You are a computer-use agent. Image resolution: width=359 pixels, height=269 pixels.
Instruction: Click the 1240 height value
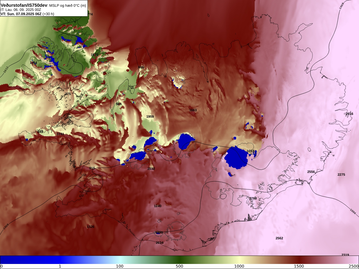point(158,206)
